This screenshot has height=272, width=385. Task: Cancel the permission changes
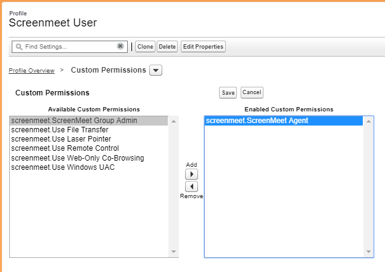pyautogui.click(x=252, y=92)
